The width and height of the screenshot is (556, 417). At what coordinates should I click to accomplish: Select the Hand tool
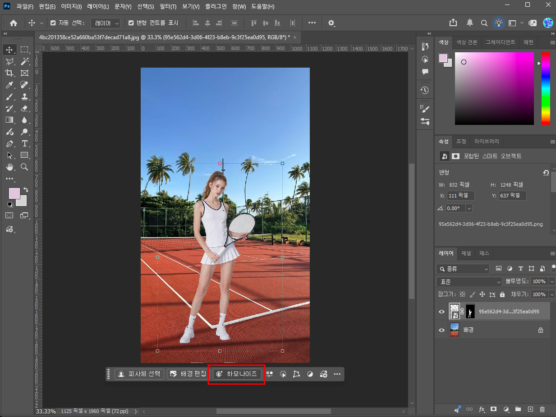point(9,167)
